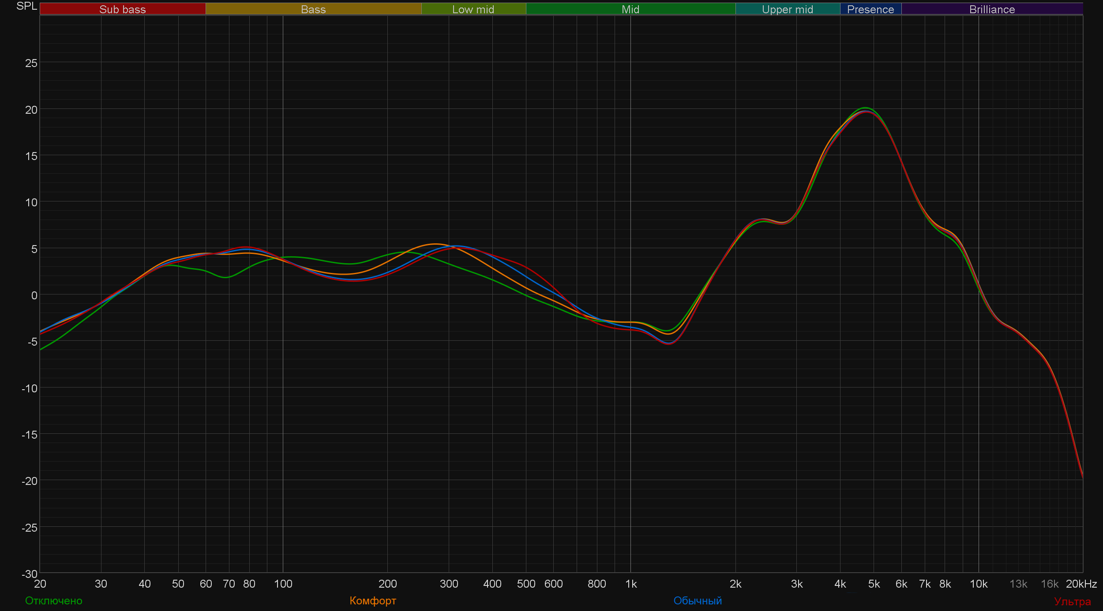This screenshot has height=611, width=1103.
Task: Select the Mid frequency band
Action: click(x=630, y=9)
